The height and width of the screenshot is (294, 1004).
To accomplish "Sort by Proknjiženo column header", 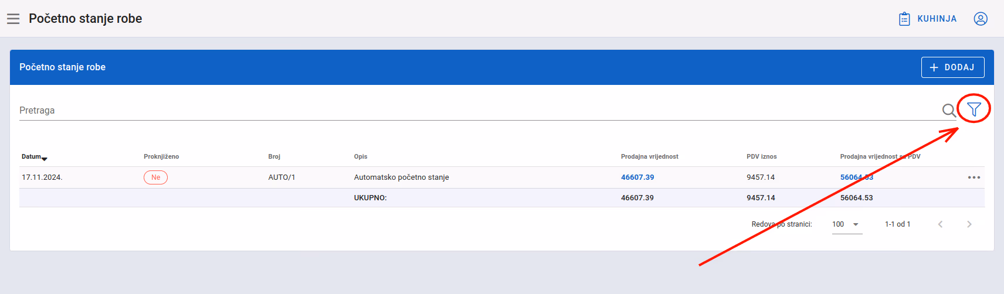I will click(161, 157).
